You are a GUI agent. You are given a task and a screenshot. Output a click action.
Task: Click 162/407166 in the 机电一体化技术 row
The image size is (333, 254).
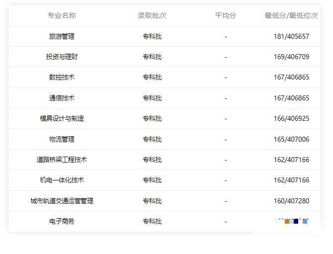(291, 180)
